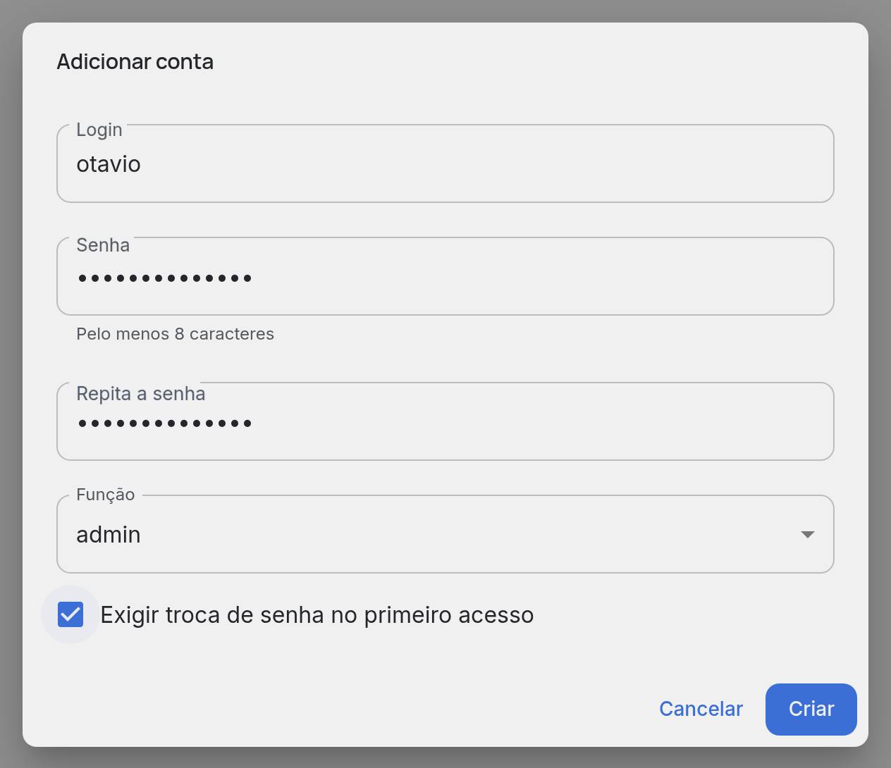Viewport: 891px width, 768px height.
Task: Click the Criar button
Action: (811, 709)
